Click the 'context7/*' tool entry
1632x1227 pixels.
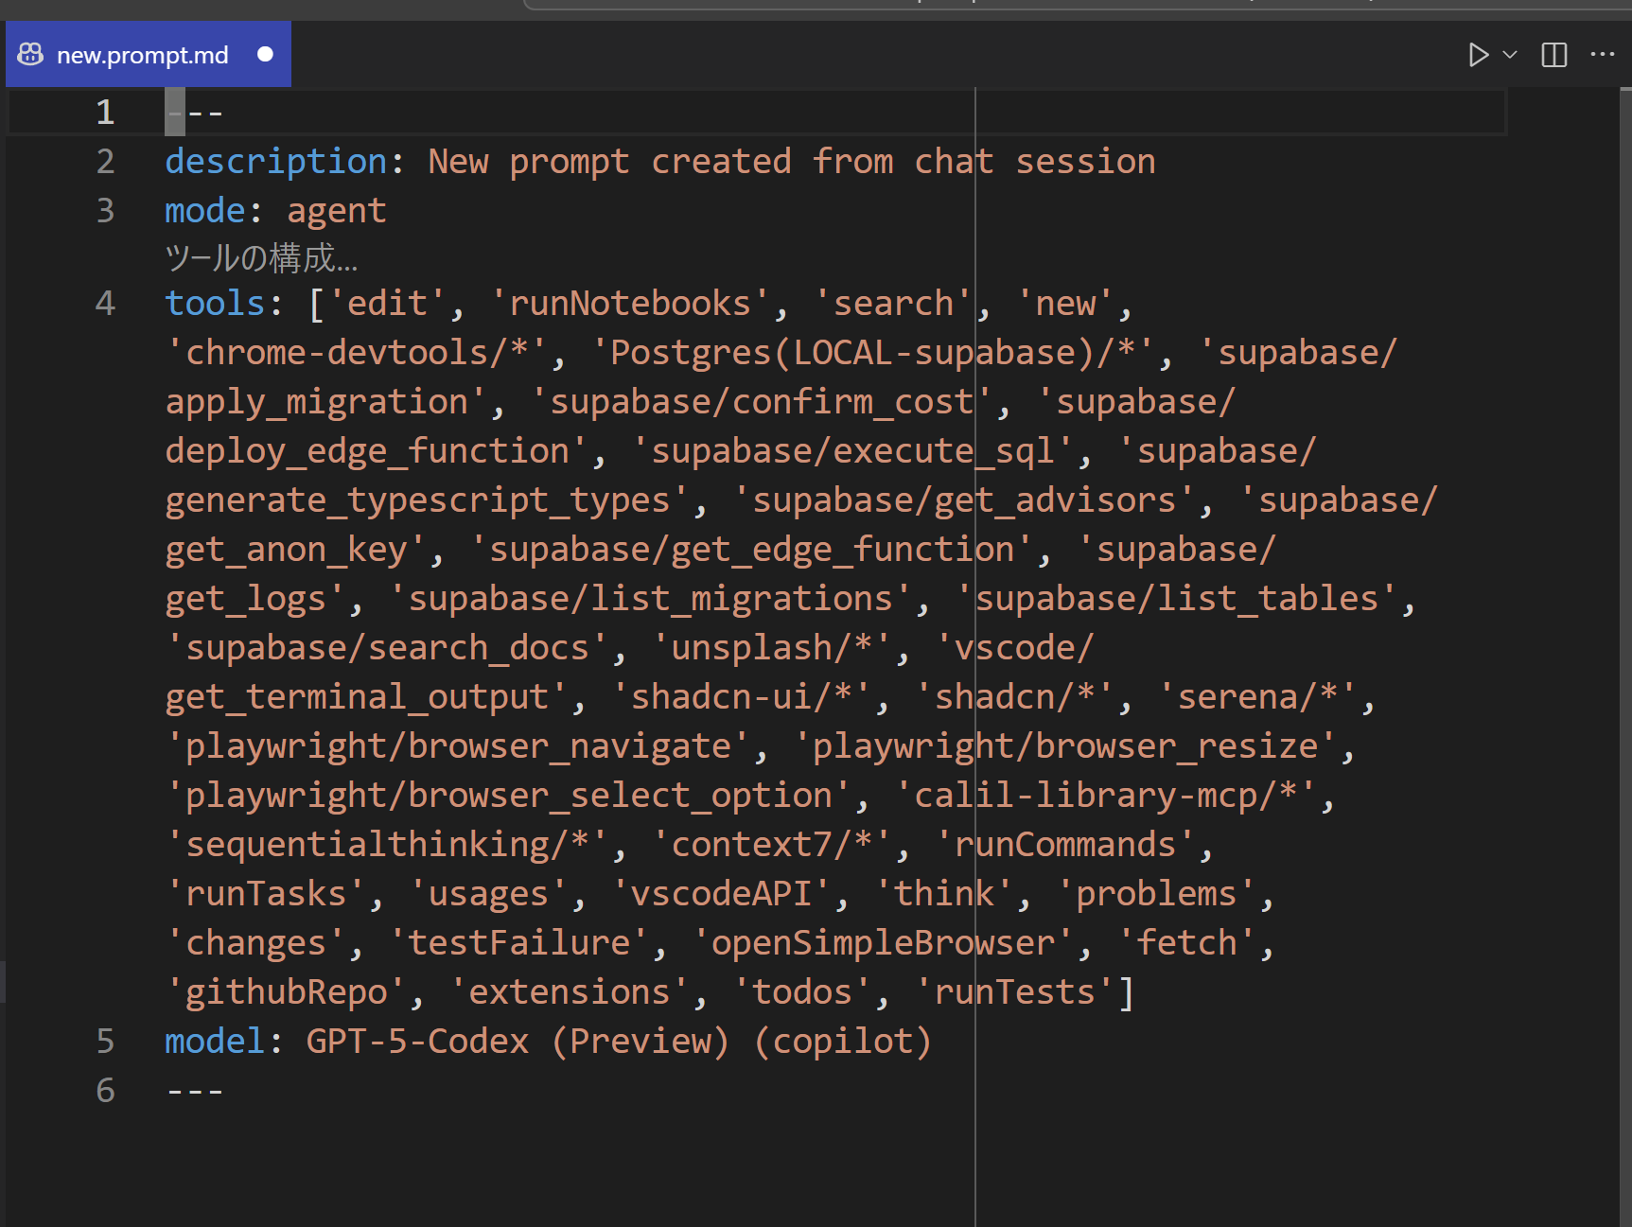[x=772, y=845]
